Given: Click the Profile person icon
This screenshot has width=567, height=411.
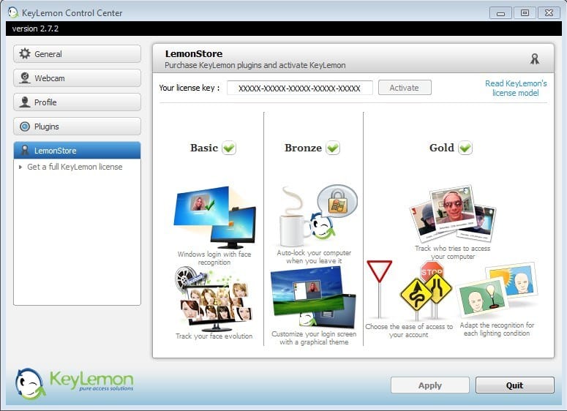Looking at the screenshot, I should [x=25, y=102].
